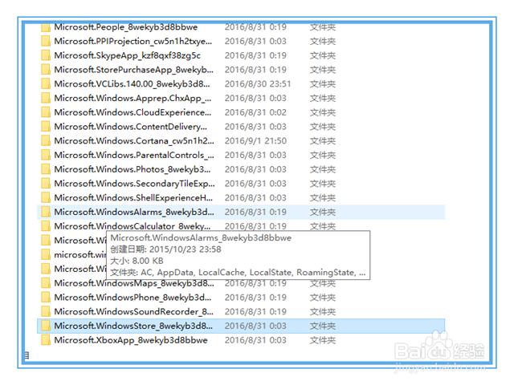Select the Microsoft.WindowsMaps folder icon
This screenshot has height=385, width=514.
pyautogui.click(x=46, y=283)
